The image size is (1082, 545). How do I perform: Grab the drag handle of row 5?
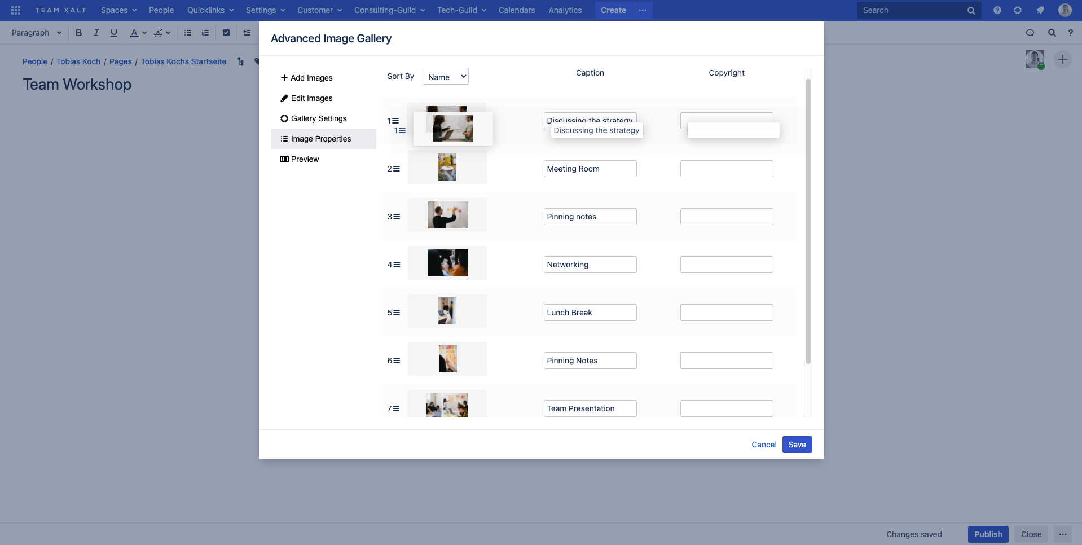coord(397,313)
